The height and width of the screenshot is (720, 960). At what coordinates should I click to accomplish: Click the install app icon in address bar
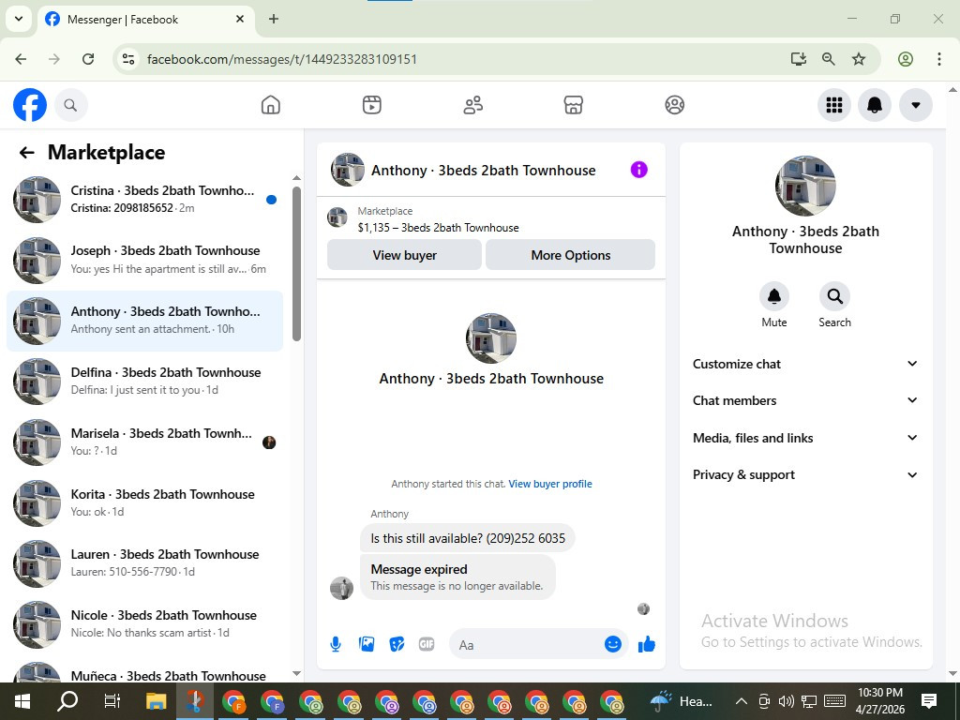click(798, 59)
